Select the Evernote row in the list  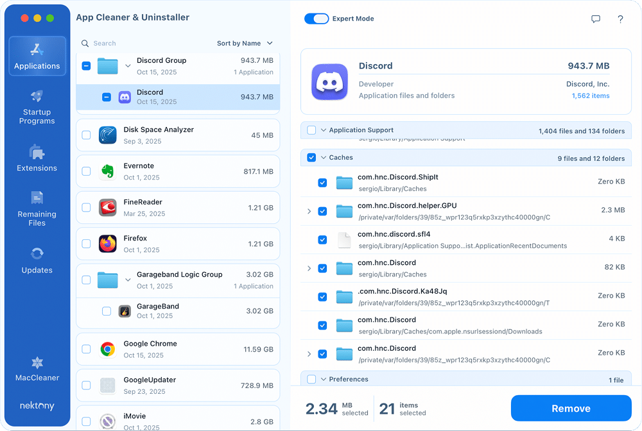tap(180, 171)
